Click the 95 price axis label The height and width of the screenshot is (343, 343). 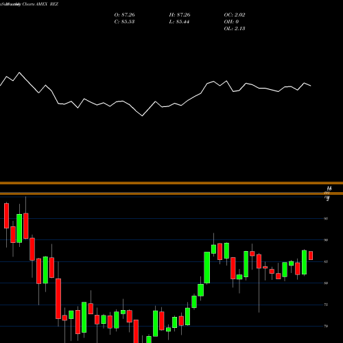tap(326, 219)
